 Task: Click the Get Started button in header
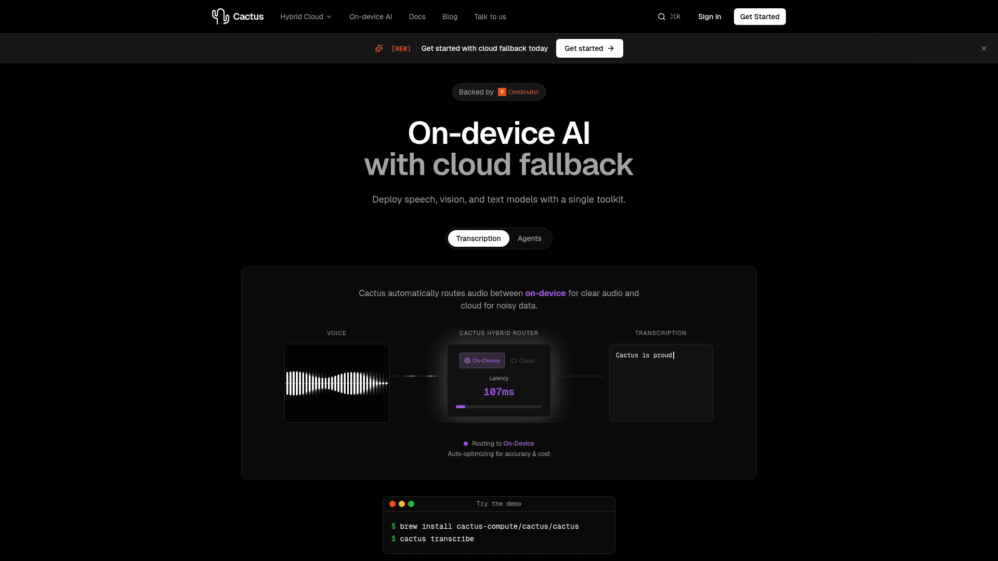[x=760, y=17]
